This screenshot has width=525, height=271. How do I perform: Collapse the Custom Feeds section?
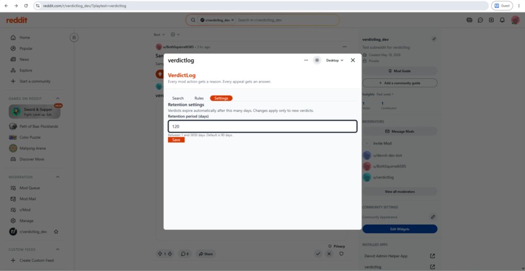point(57,250)
